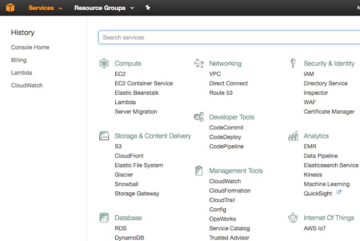Open EC2 Container Service
Screen dimensions: 360x241
[144, 83]
